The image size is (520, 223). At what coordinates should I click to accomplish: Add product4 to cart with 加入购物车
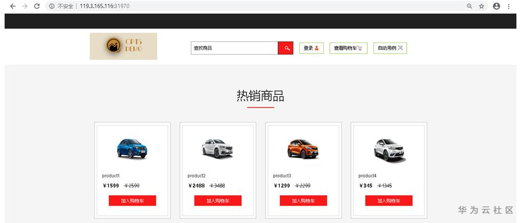[x=389, y=201]
